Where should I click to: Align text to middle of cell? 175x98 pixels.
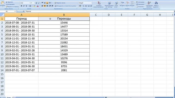45,3
